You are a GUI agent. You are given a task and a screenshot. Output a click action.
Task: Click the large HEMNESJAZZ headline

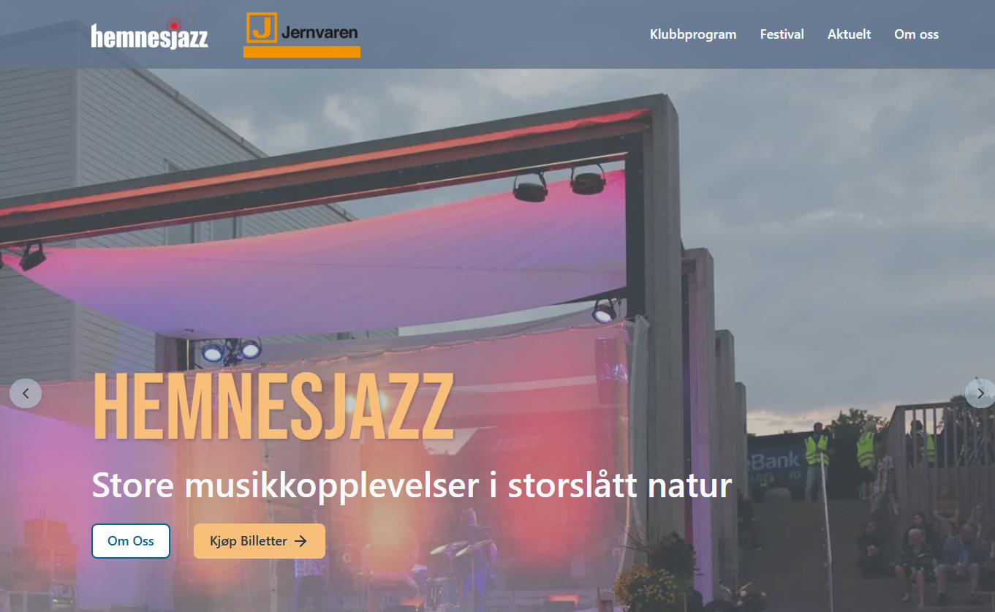point(273,407)
